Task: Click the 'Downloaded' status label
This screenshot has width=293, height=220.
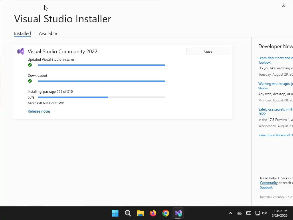Action: point(37,76)
